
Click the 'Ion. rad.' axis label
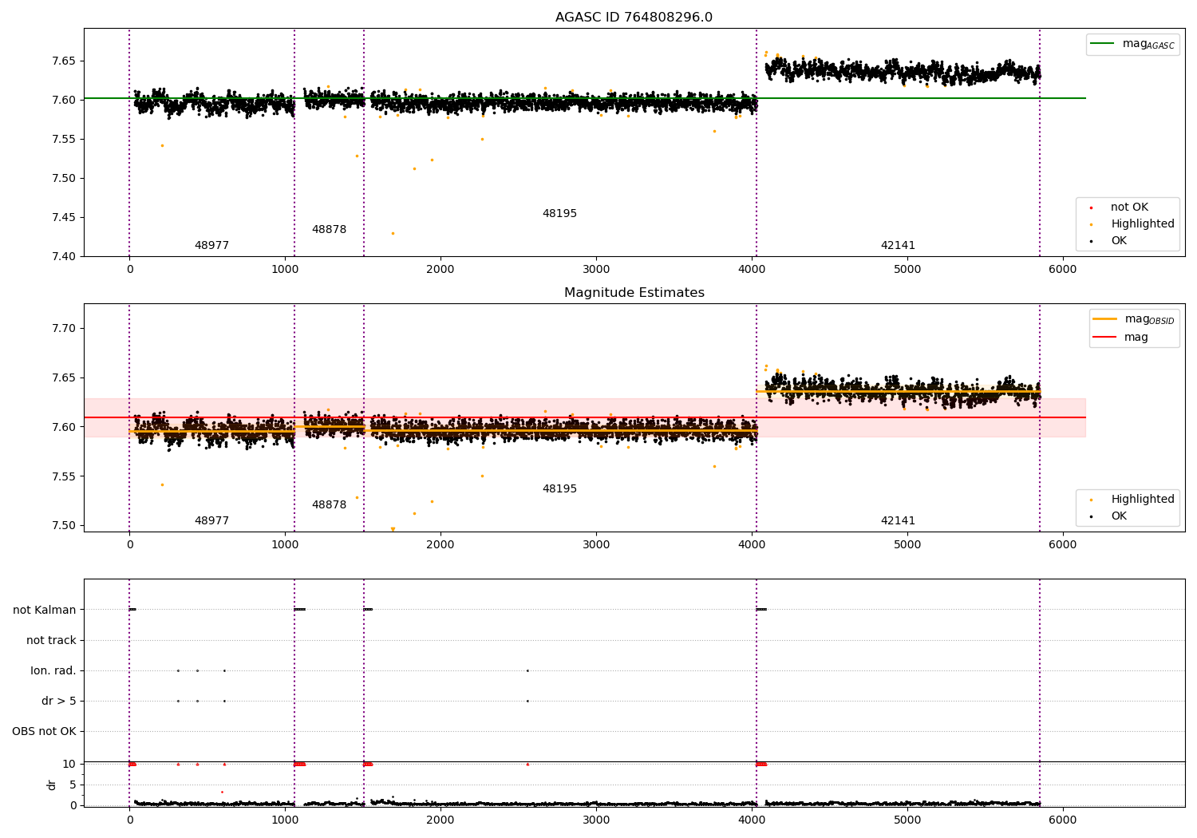pyautogui.click(x=53, y=671)
